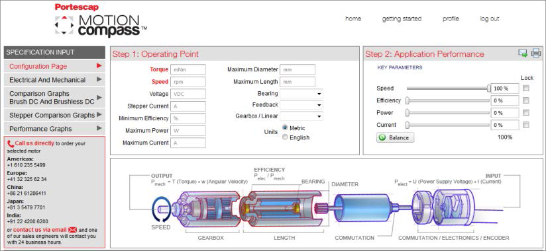Select the Metric units radio button
The width and height of the screenshot is (546, 251).
tap(285, 127)
